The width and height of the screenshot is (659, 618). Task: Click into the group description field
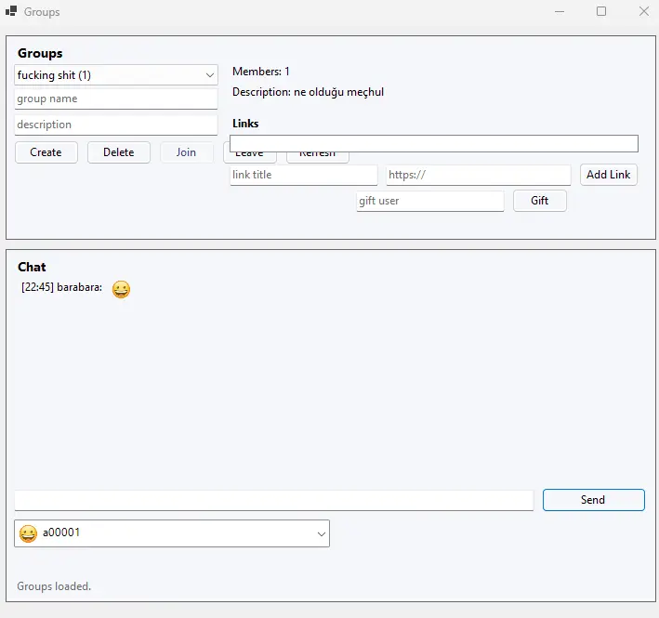click(x=115, y=125)
